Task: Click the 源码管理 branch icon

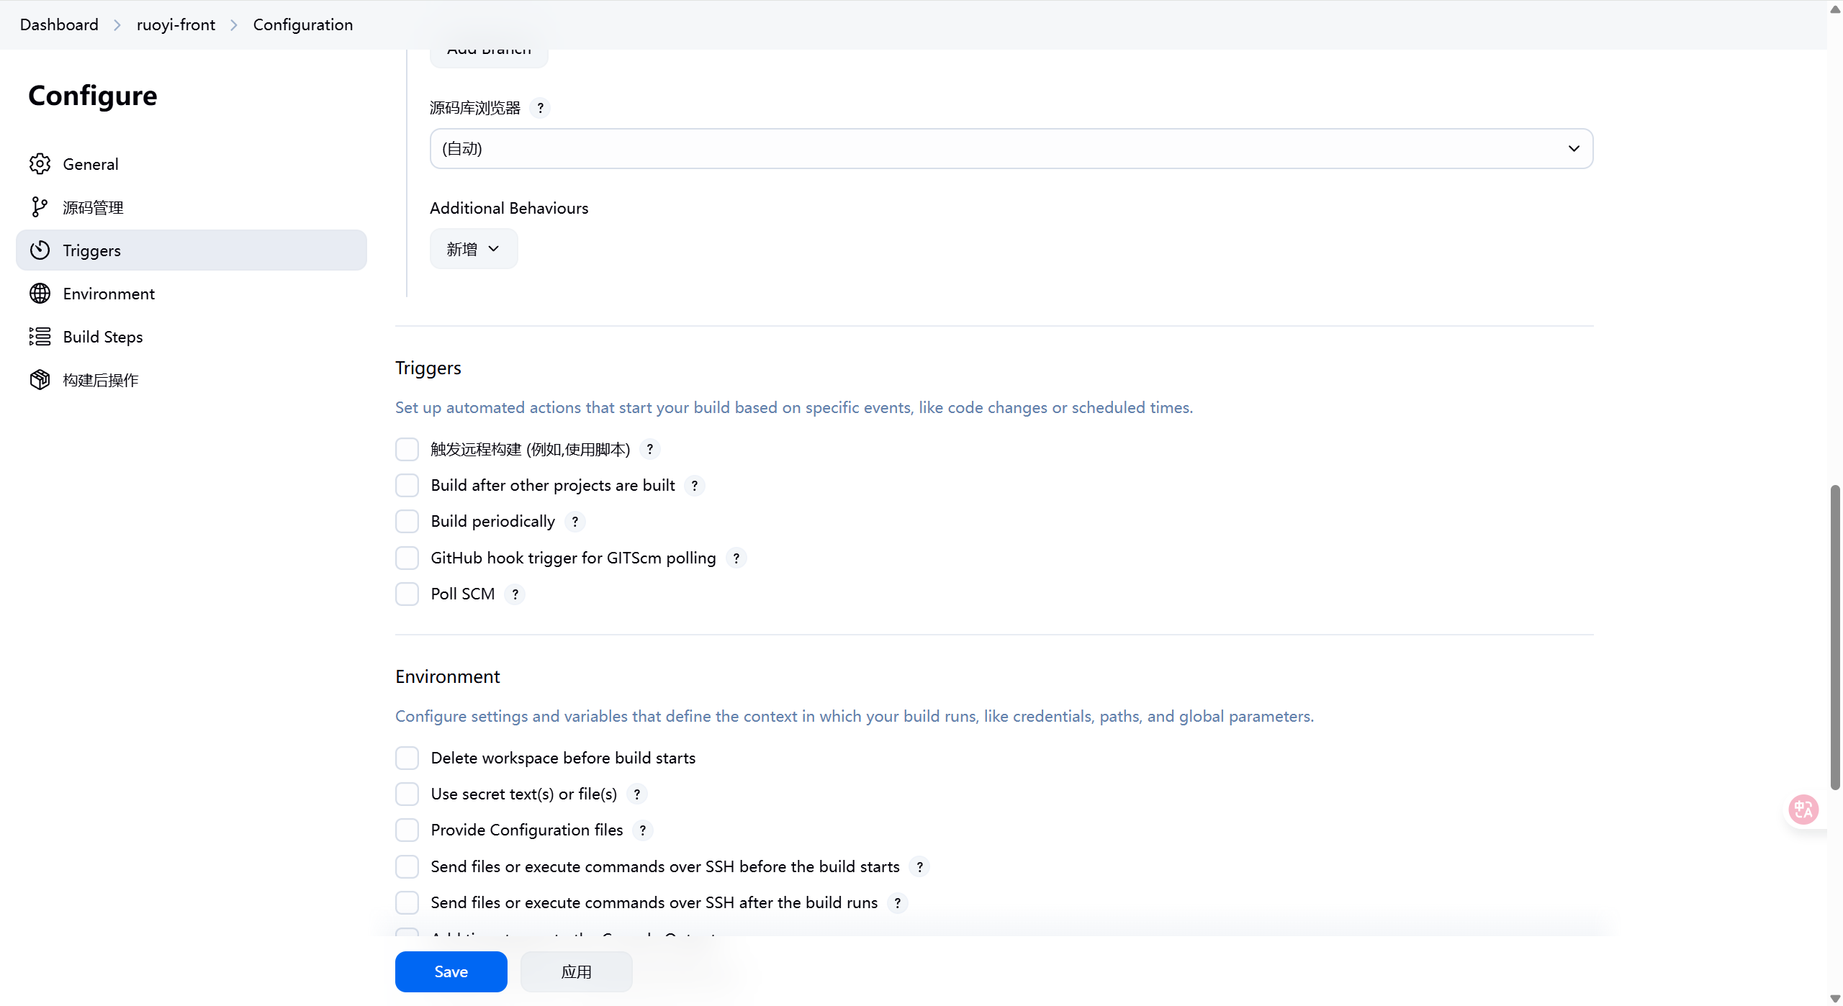Action: point(40,207)
